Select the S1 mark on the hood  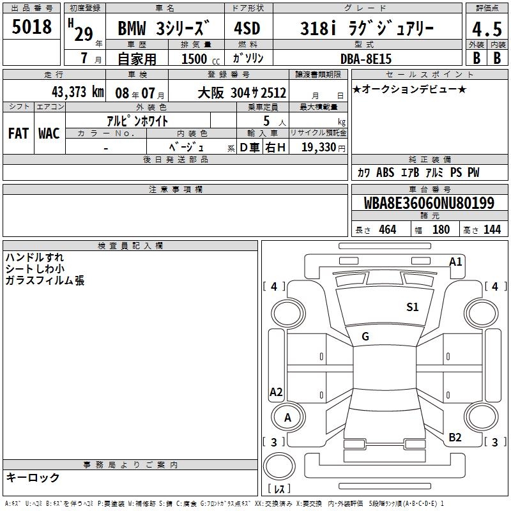click(412, 307)
